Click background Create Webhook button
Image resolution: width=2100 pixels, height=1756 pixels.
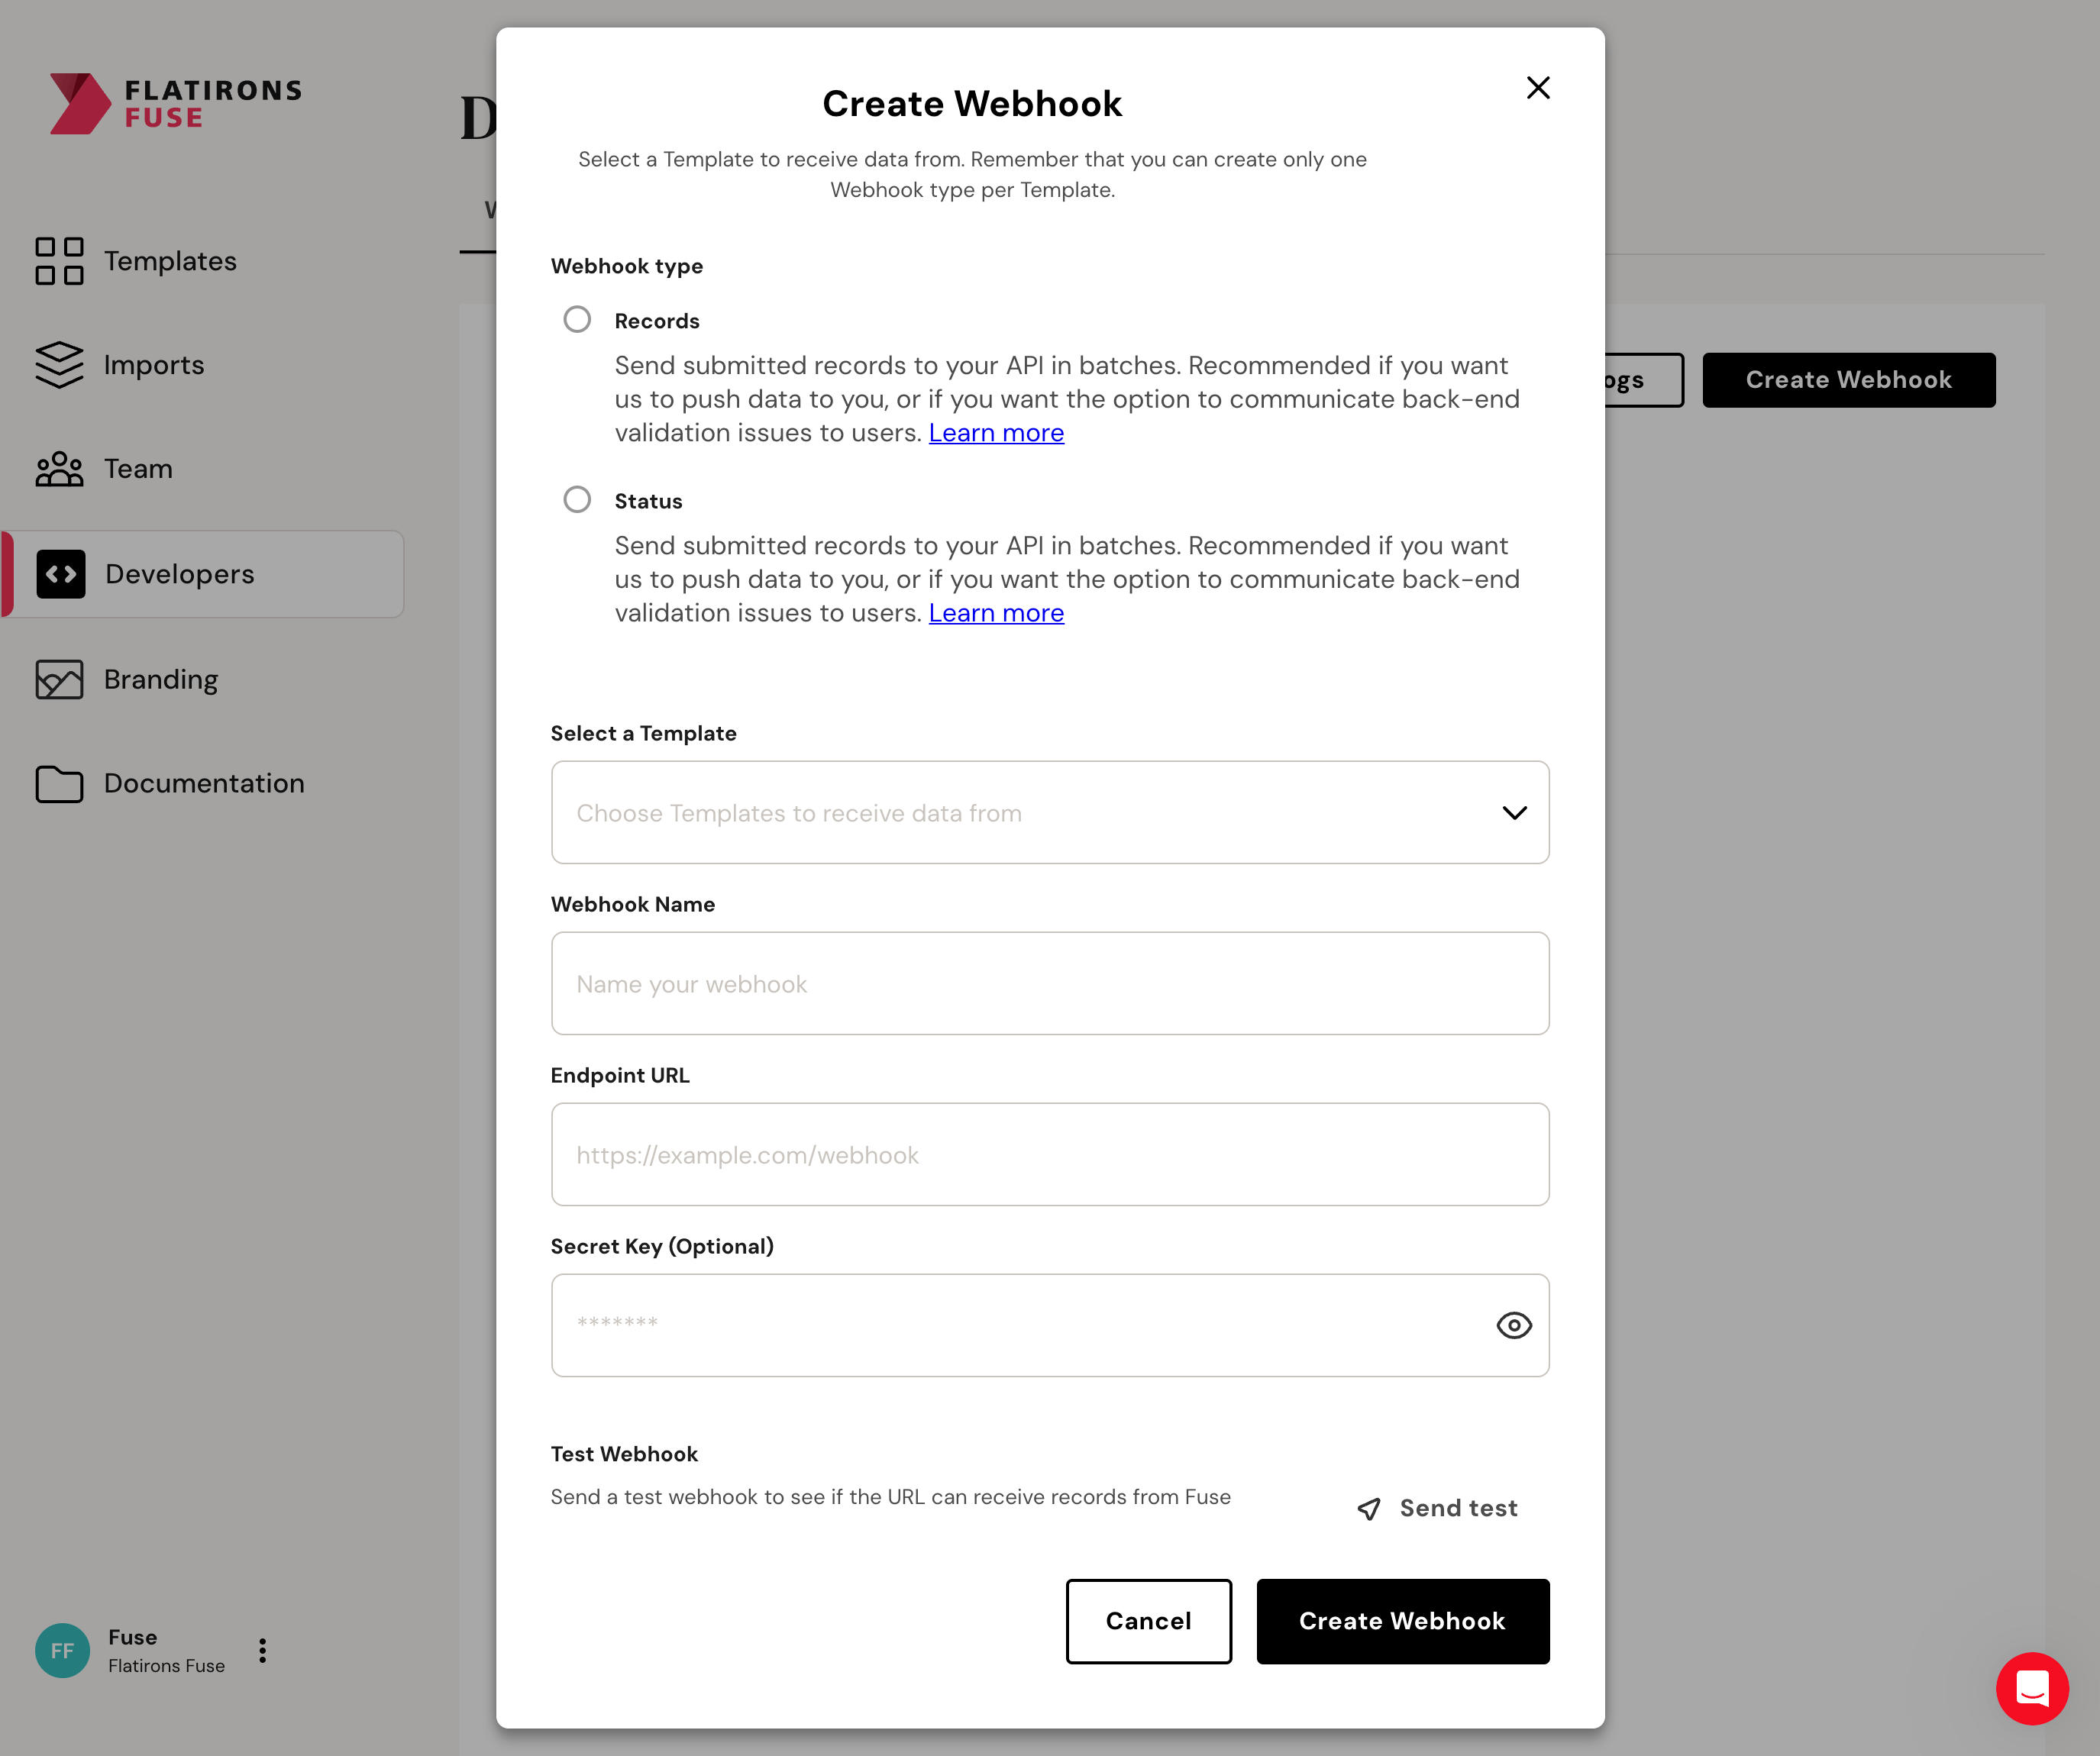(x=1848, y=380)
